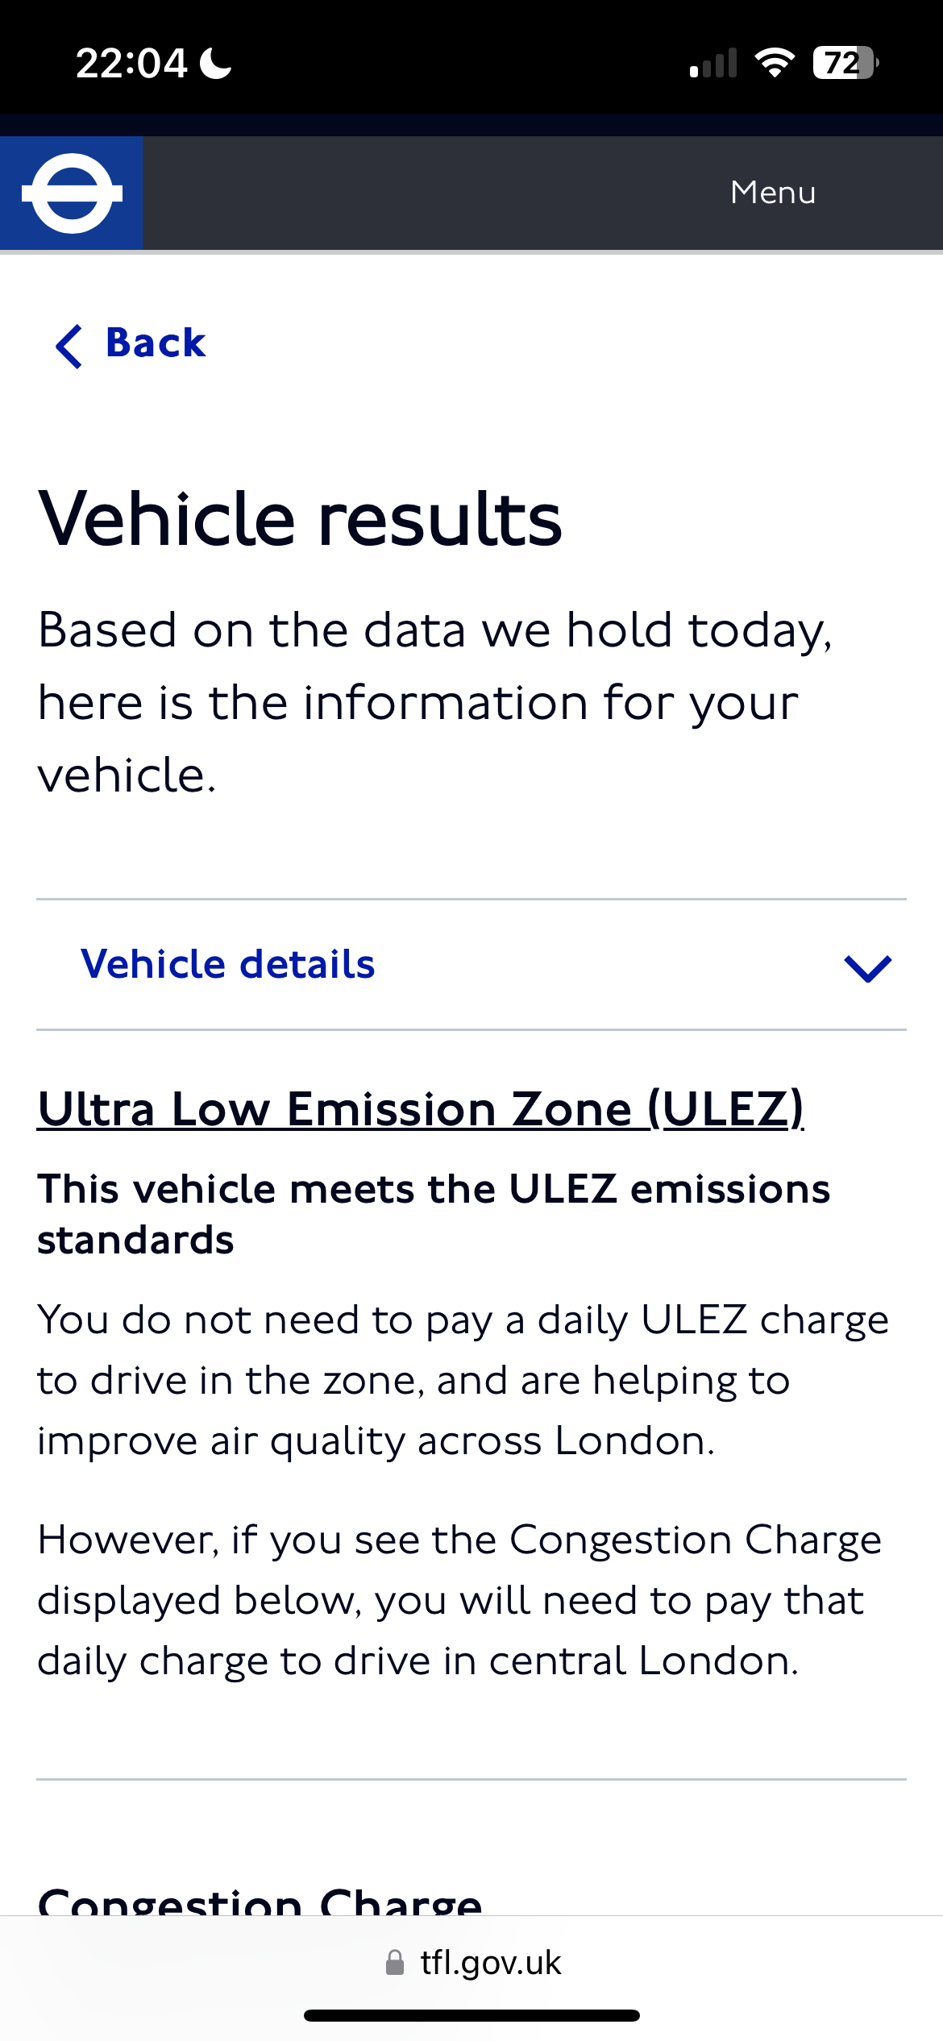Screen dimensions: 943x2041
Task: Click the 'meets the ULEZ emissions standards' text
Action: point(434,1214)
